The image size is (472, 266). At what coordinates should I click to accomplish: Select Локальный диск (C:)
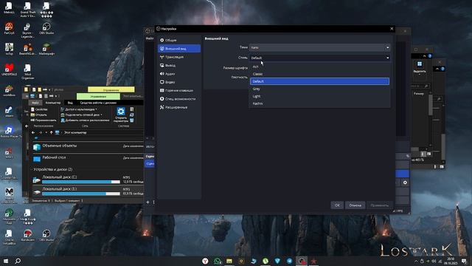coord(77,180)
